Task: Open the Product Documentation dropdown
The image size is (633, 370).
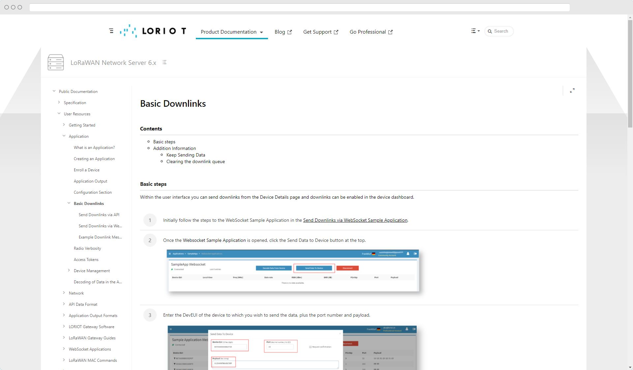Action: point(232,32)
